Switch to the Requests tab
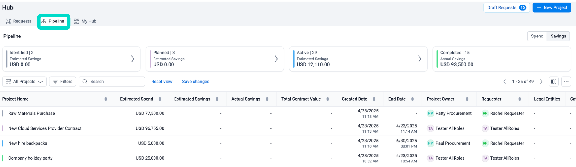 click(18, 21)
